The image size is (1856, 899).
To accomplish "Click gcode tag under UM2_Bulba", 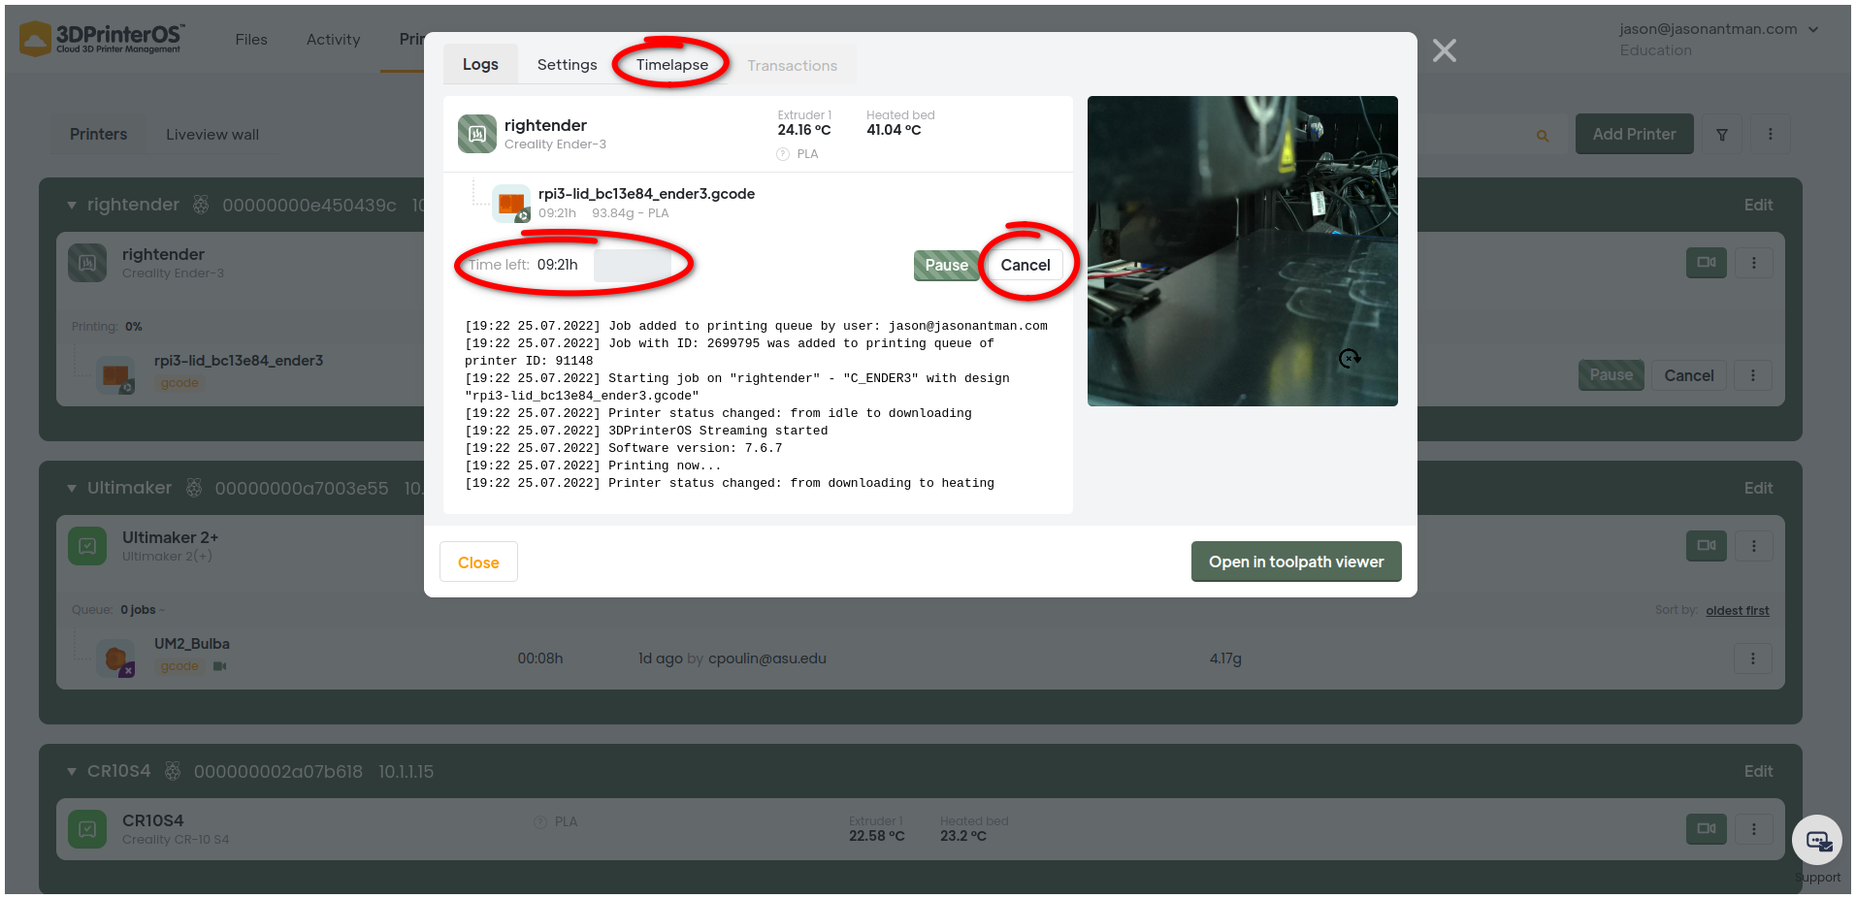I will point(179,666).
